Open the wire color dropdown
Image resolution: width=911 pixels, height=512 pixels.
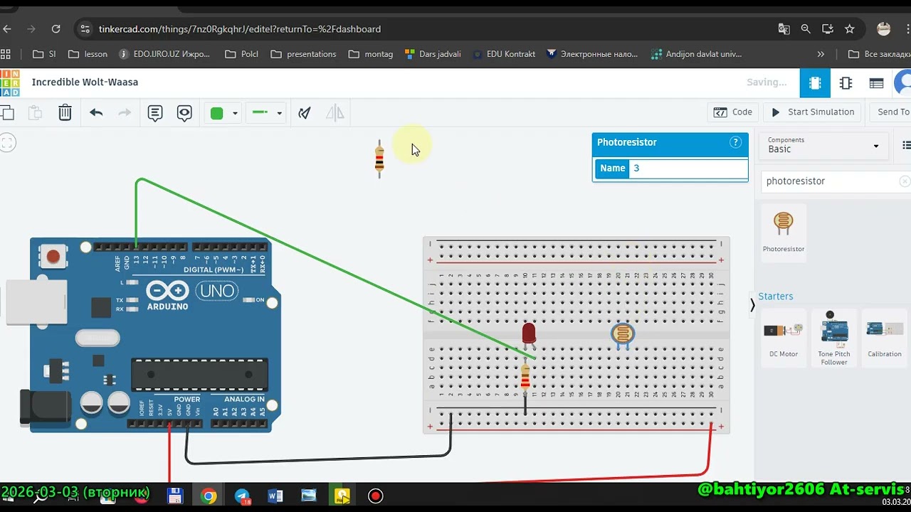(x=223, y=113)
